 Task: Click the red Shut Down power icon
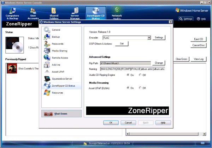(x=48, y=114)
